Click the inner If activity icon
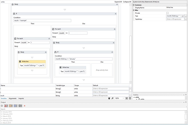Image resolution: width=188 pixels, height=125 pixels. [55, 52]
